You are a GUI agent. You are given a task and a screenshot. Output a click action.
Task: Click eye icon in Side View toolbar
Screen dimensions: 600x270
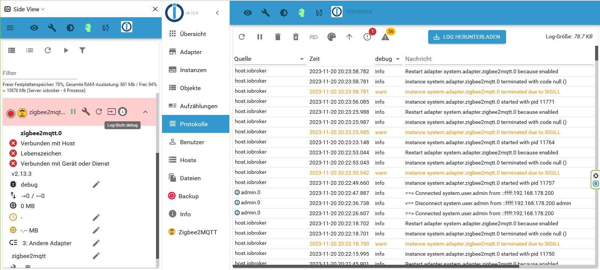tap(34, 28)
